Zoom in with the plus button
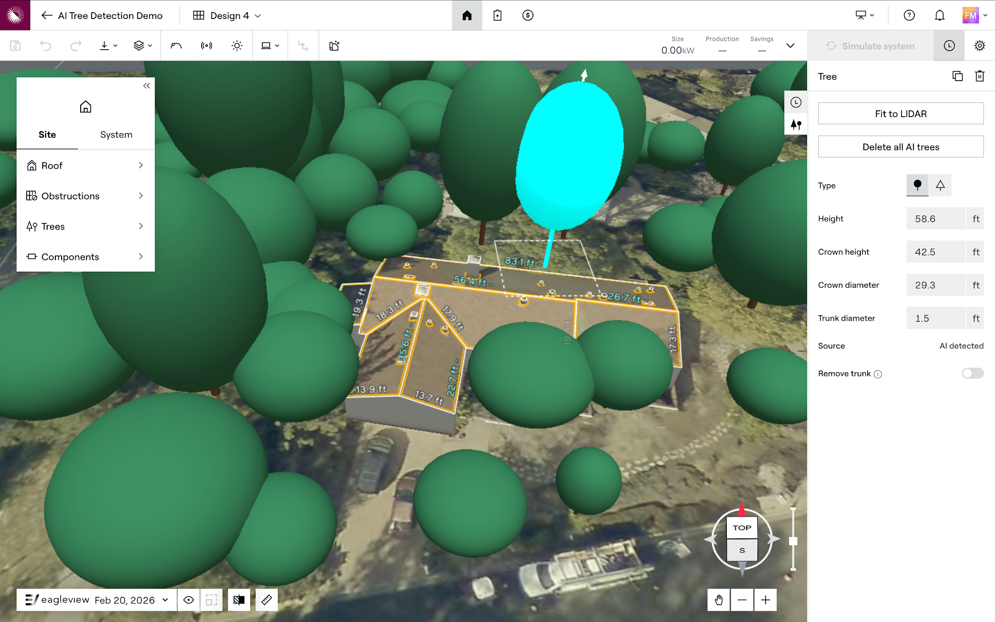The height and width of the screenshot is (622, 995). coord(765,600)
